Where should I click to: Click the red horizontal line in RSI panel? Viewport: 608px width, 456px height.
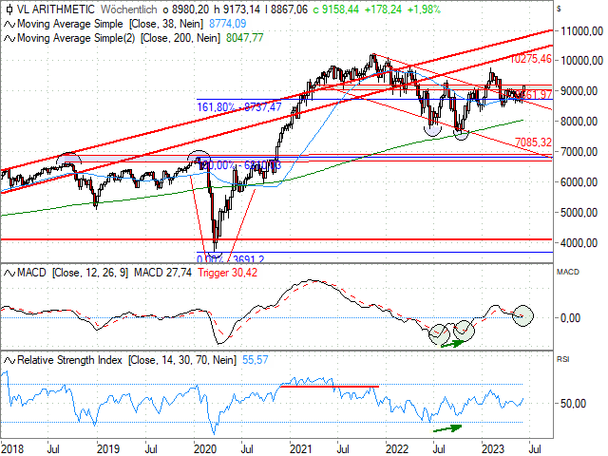tap(330, 387)
